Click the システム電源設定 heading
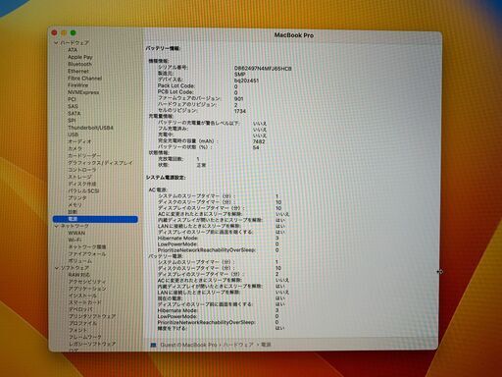The image size is (502, 377). pos(166,178)
